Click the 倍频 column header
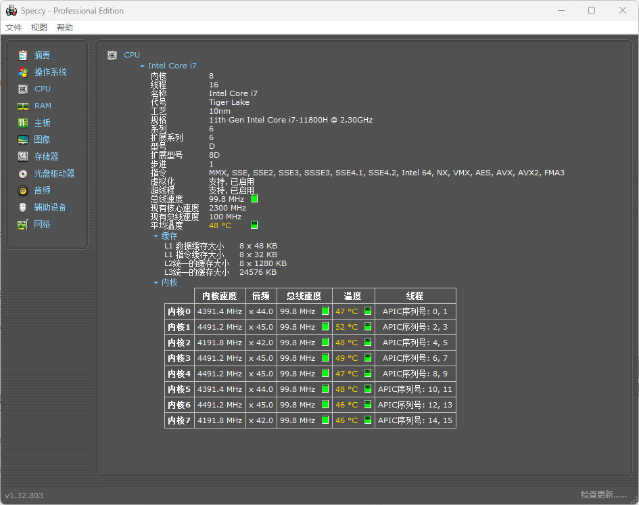639x505 pixels. point(261,296)
